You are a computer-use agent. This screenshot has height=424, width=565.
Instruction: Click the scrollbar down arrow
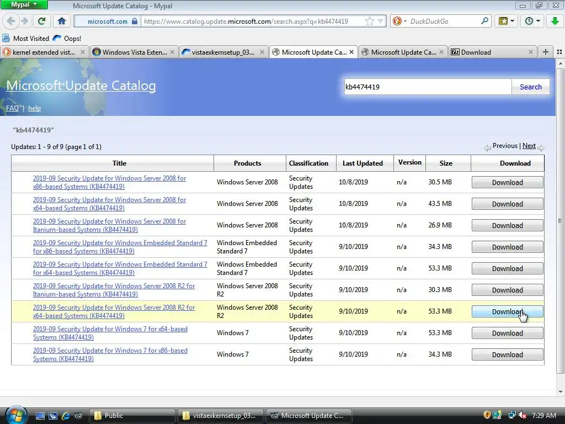560,391
